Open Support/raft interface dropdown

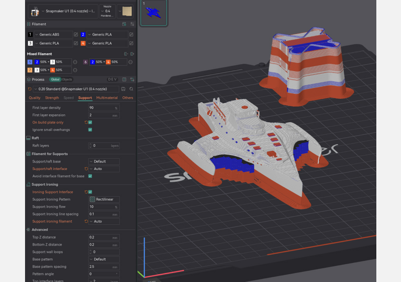pyautogui.click(x=104, y=169)
